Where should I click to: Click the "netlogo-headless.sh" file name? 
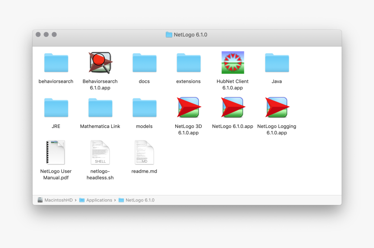(100, 174)
